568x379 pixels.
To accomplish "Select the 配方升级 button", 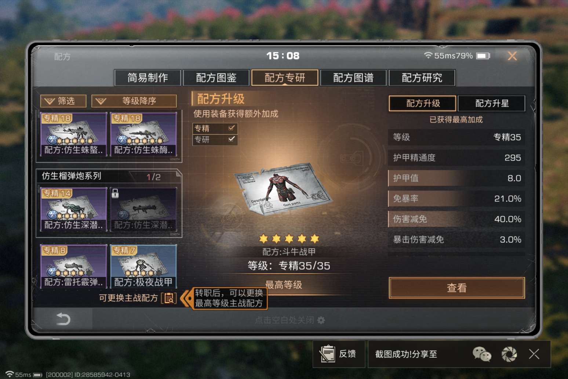I will tap(423, 103).
